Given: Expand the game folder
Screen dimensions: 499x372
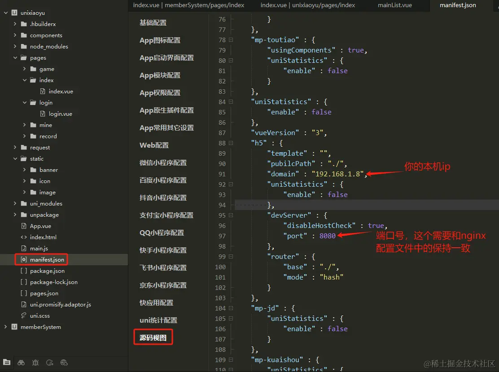Looking at the screenshot, I should tap(25, 69).
